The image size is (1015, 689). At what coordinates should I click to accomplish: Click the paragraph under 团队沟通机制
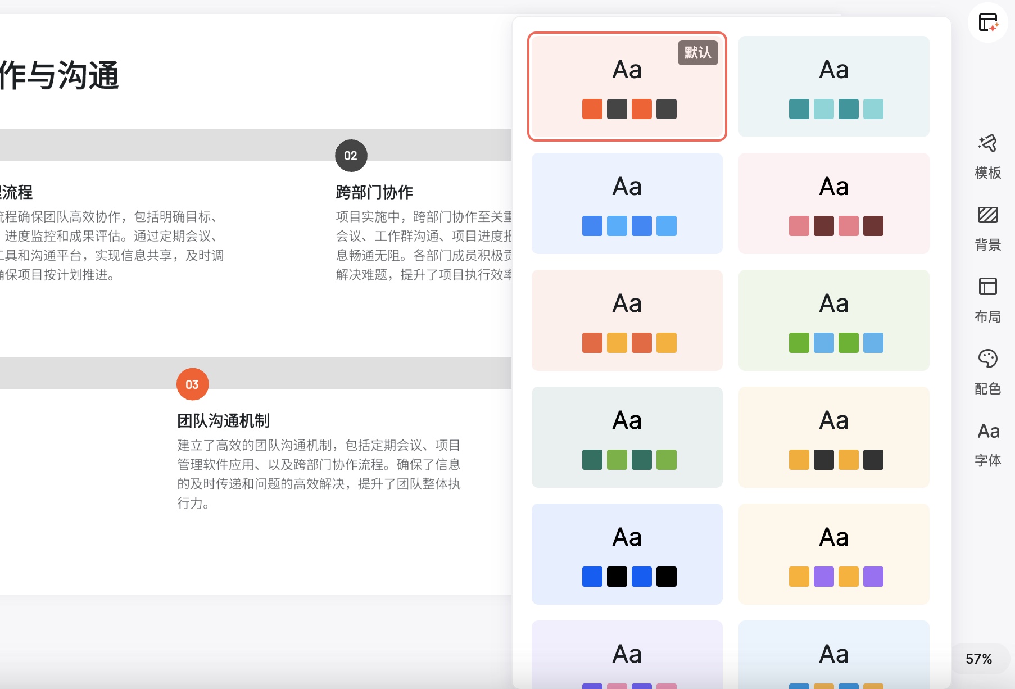pyautogui.click(x=319, y=474)
